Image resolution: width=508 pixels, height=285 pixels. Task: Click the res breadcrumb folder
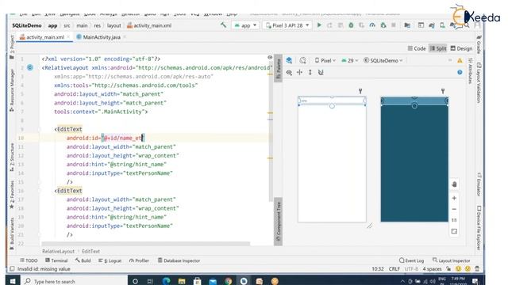pyautogui.click(x=97, y=25)
